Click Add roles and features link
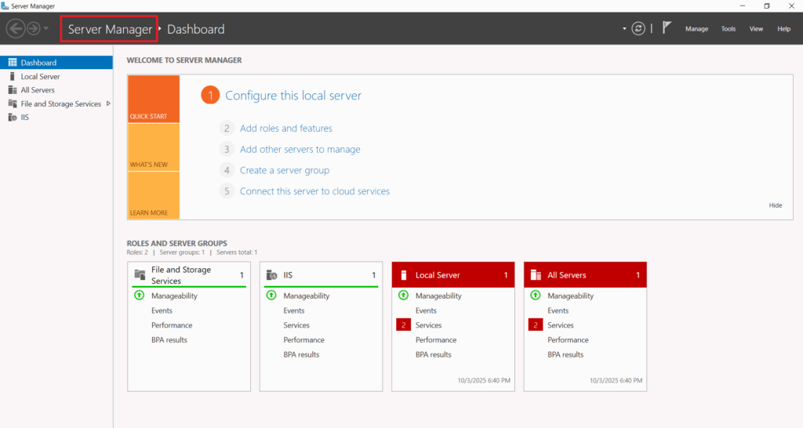803x428 pixels. point(285,129)
